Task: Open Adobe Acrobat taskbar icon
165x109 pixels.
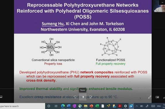Action: [120, 106]
